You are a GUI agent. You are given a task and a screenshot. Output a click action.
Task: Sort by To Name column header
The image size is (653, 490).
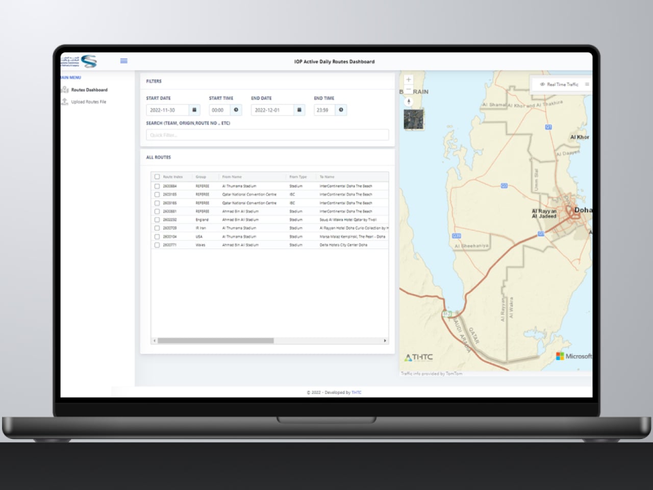tap(327, 177)
